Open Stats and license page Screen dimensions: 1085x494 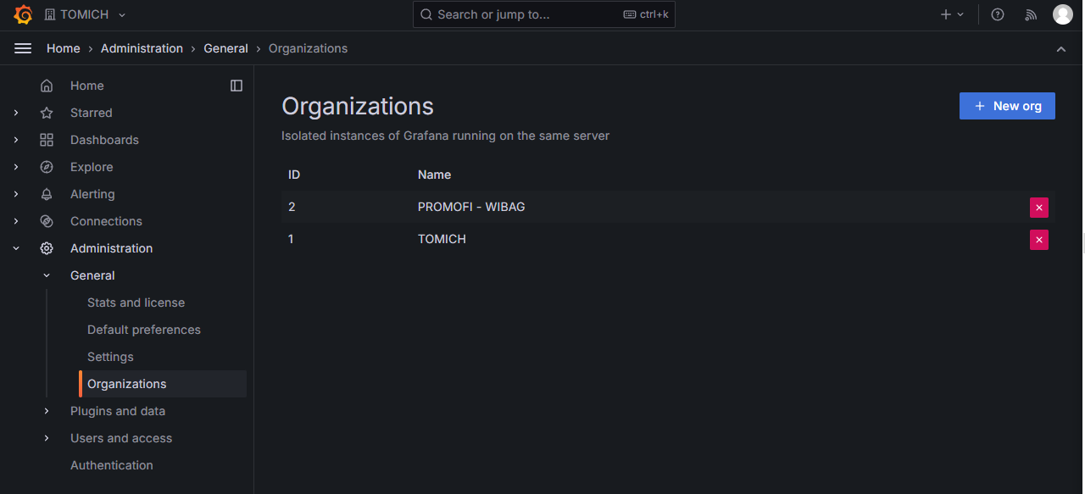136,303
